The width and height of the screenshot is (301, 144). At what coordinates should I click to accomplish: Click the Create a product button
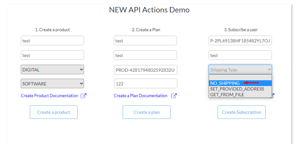tap(54, 112)
